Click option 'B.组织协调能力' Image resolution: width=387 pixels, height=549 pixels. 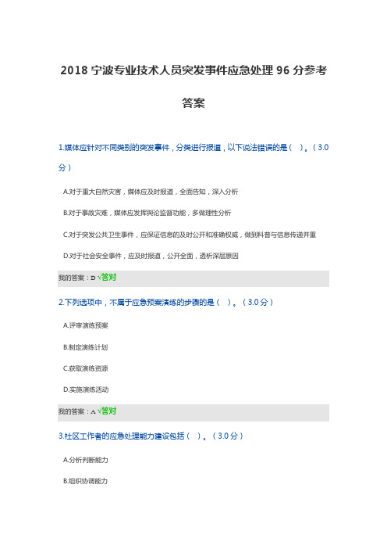click(x=85, y=481)
